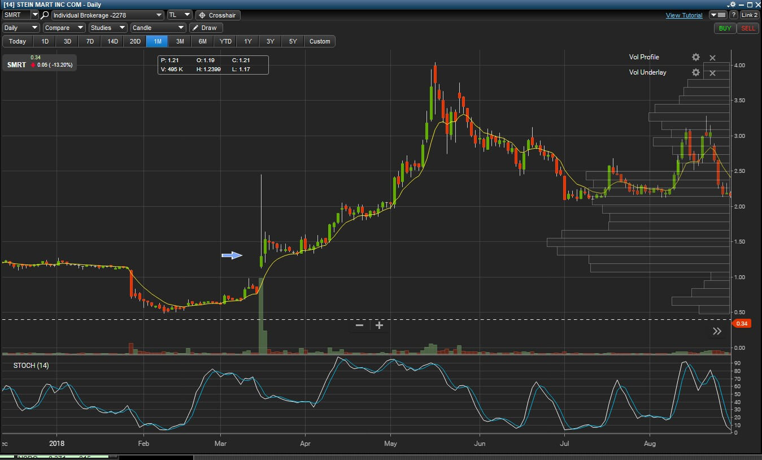Open Vol Underlay settings gear
This screenshot has height=460, width=762.
pos(695,72)
